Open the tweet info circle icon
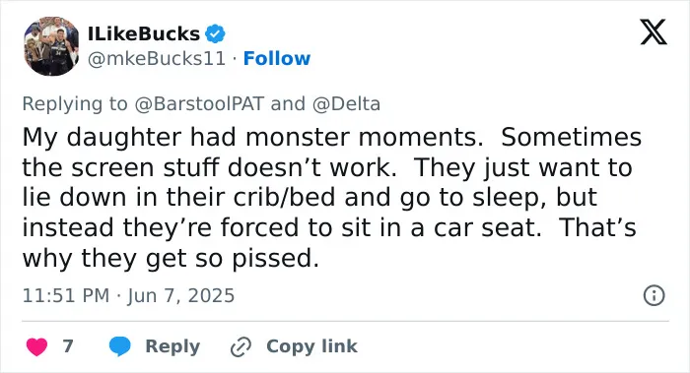690x373 pixels. click(654, 295)
